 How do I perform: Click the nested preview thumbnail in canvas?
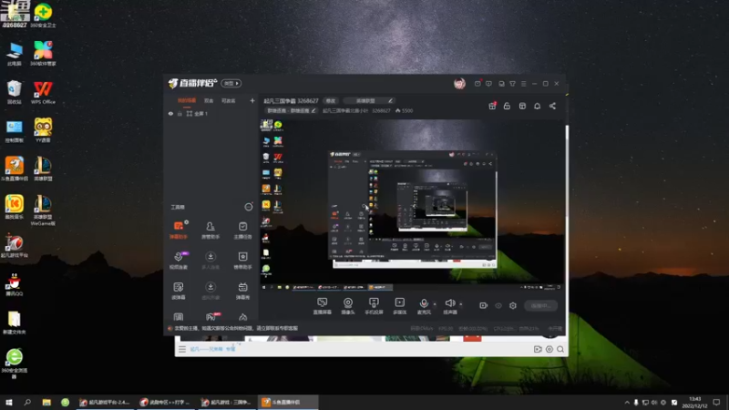[x=413, y=209]
